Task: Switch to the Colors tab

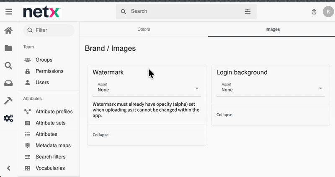Action: tap(144, 29)
